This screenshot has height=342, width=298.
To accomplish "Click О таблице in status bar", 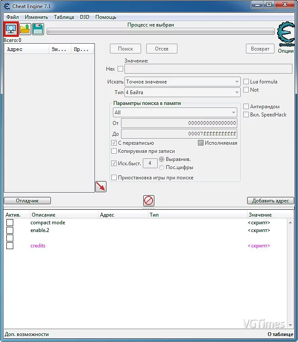I will click(x=280, y=334).
